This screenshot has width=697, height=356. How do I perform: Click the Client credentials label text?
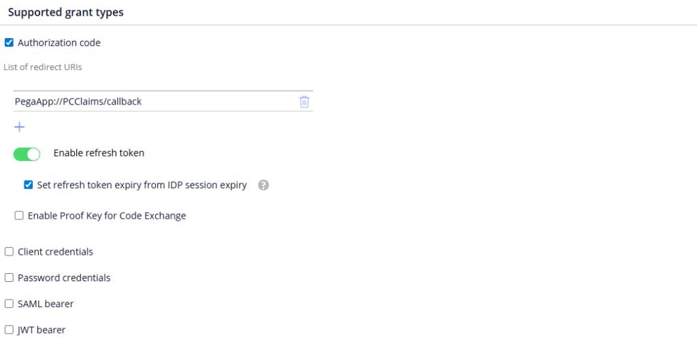[55, 251]
